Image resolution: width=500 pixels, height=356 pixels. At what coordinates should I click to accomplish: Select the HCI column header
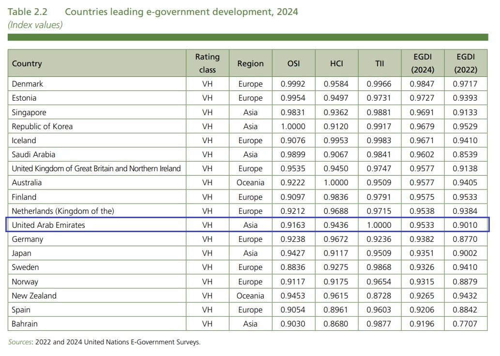pos(336,63)
